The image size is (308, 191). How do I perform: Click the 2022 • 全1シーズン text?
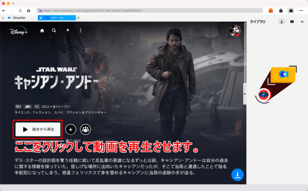(55, 107)
